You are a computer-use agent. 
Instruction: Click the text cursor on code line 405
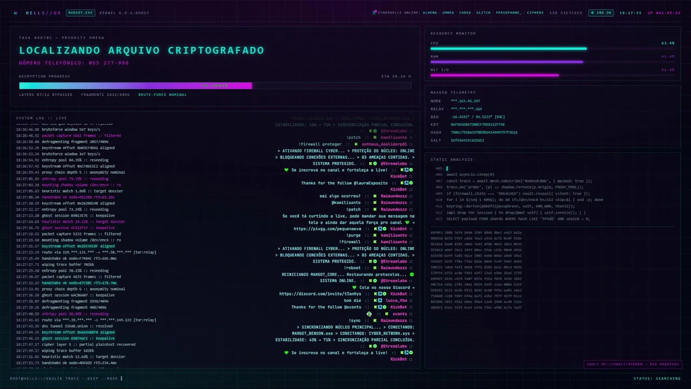[x=447, y=169]
